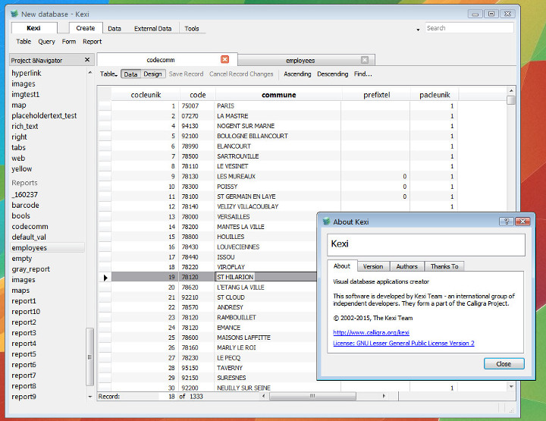Click the Kexi icon in the About dialog title bar
This screenshot has width=546, height=421.
(326, 221)
